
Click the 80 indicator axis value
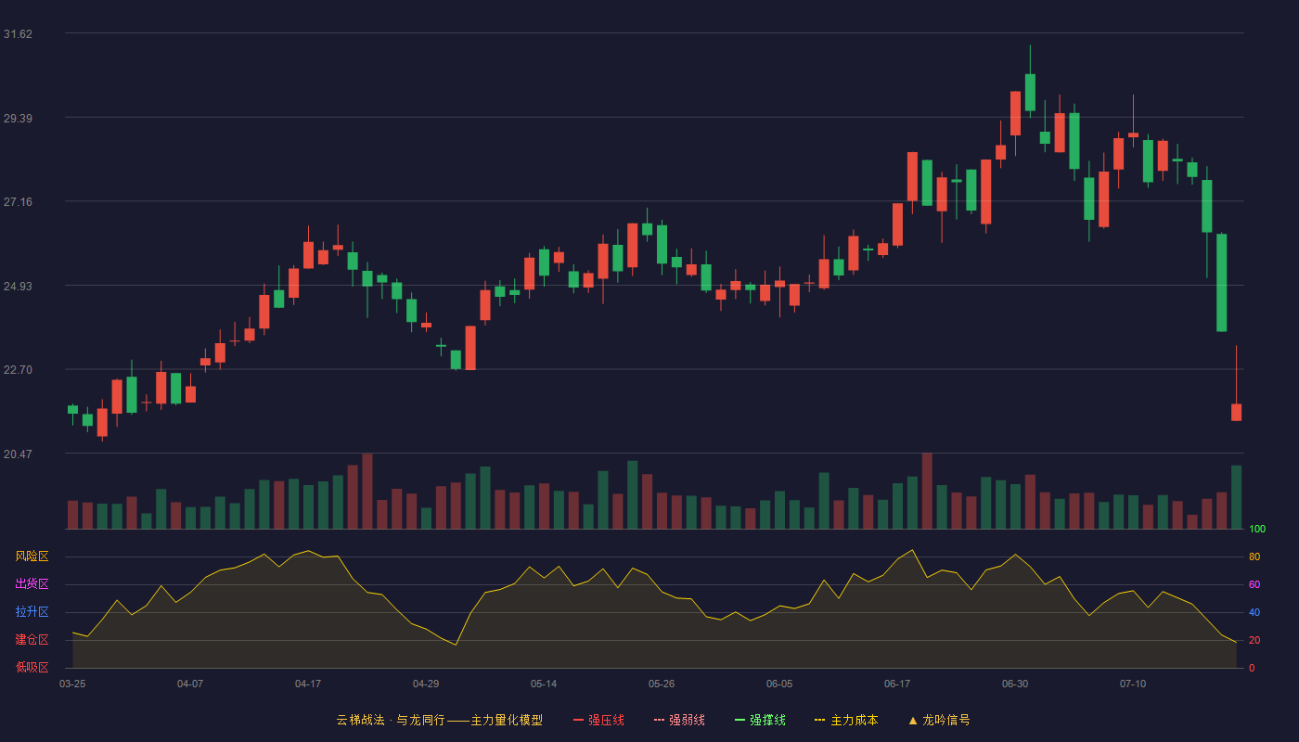point(1254,556)
